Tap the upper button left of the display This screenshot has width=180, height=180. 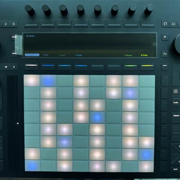click(x=14, y=37)
